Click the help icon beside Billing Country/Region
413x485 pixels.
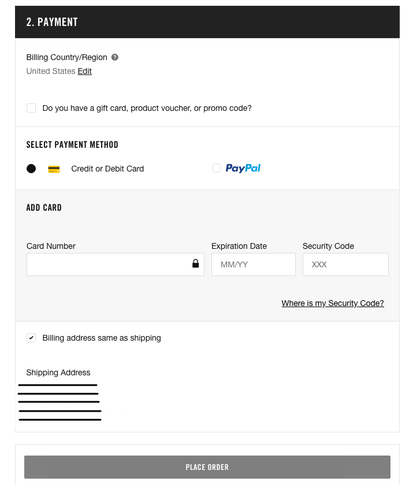pos(114,57)
